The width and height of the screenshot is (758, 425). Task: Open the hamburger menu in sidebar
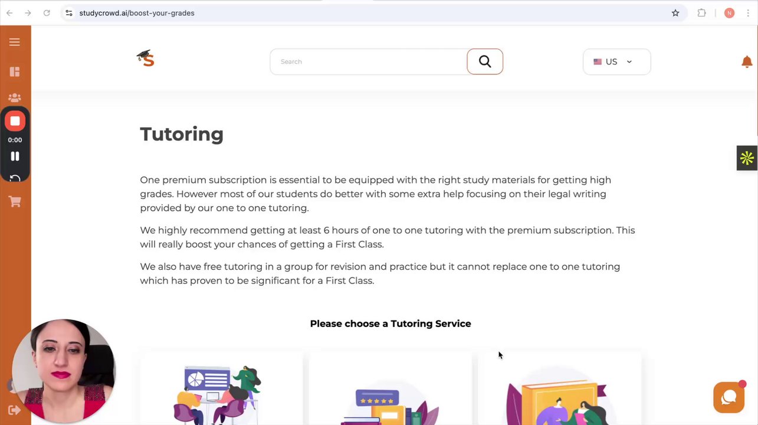pos(15,42)
